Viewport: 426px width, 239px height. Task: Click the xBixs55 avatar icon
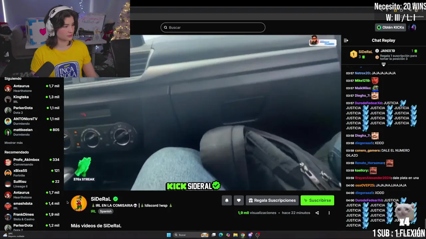[x=8, y=173]
